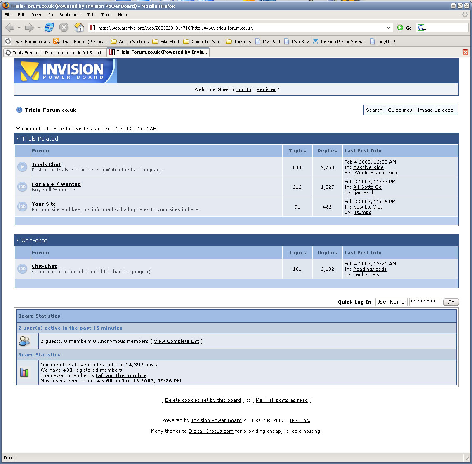472x464 pixels.
Task: Click the For Sale / Wanted ipb icon
Action: click(22, 187)
